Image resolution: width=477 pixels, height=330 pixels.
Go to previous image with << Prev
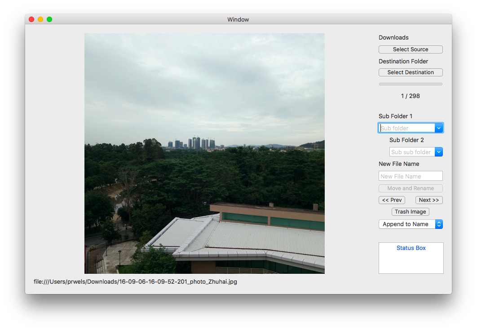pos(392,200)
